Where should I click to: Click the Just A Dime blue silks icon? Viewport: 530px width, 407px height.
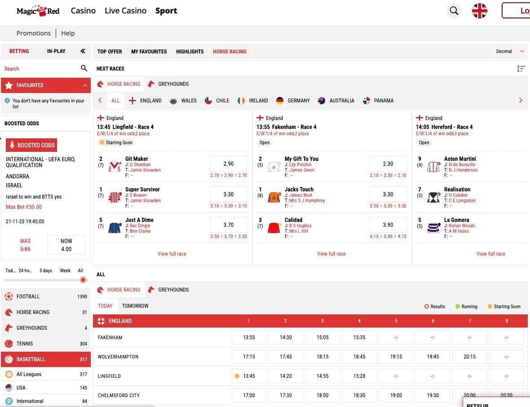(115, 228)
